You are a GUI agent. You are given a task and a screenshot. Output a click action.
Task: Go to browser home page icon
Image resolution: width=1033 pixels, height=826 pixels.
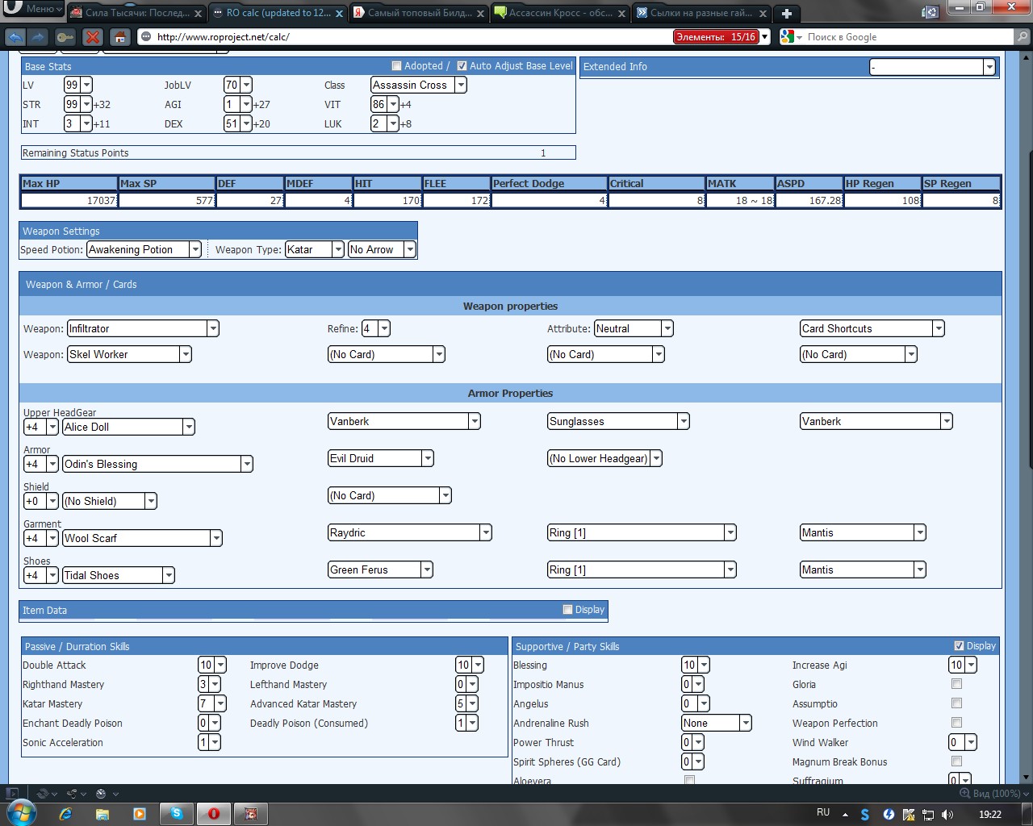click(120, 37)
